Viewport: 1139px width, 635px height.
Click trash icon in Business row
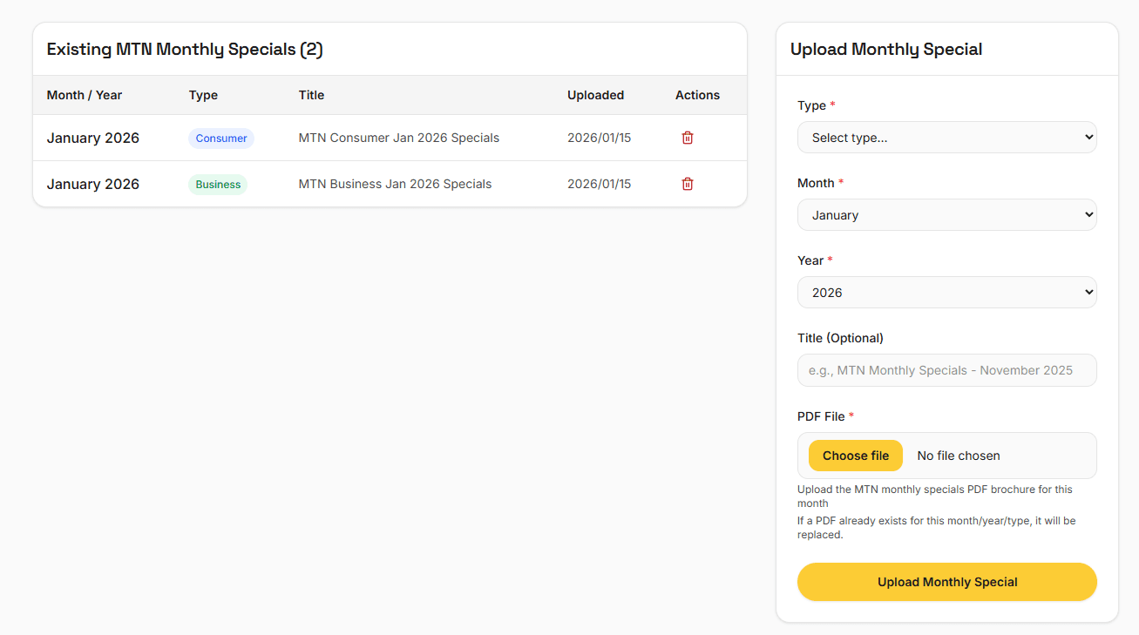pos(687,184)
